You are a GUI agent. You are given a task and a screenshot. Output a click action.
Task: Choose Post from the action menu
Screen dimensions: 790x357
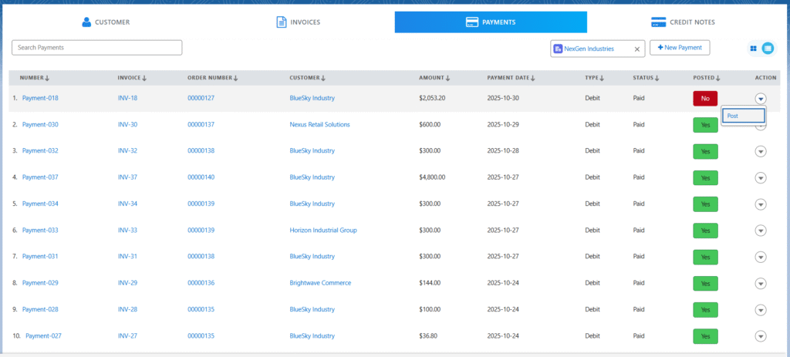pyautogui.click(x=743, y=116)
